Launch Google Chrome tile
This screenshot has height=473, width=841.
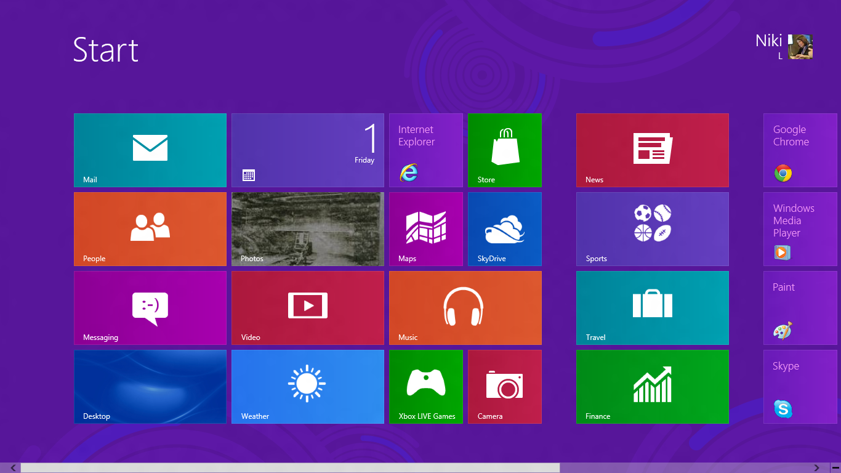[x=800, y=150]
